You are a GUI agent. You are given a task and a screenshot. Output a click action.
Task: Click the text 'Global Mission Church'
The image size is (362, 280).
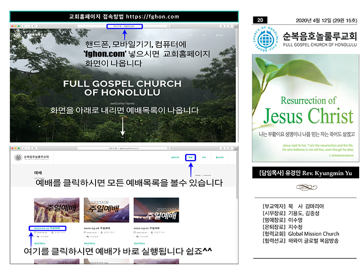click(314, 234)
